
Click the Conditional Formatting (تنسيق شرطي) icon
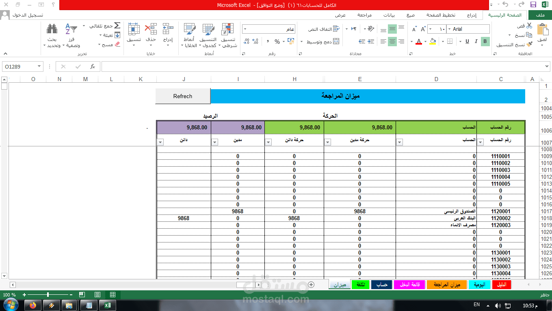227,29
